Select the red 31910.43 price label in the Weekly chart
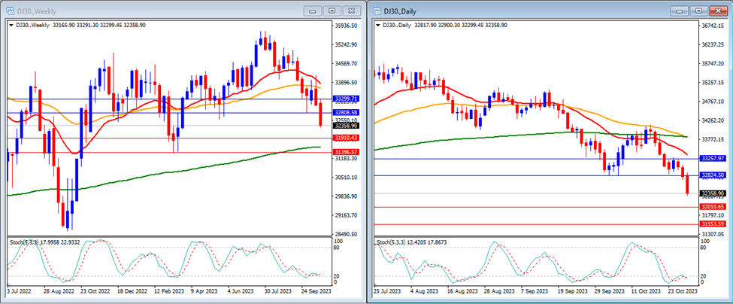The width and height of the screenshot is (733, 304). tap(347, 138)
